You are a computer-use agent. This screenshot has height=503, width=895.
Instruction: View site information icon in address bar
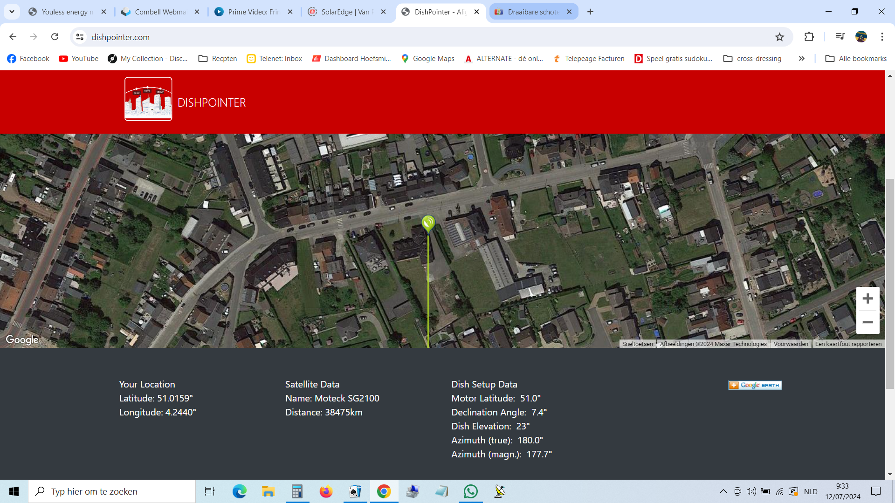80,37
